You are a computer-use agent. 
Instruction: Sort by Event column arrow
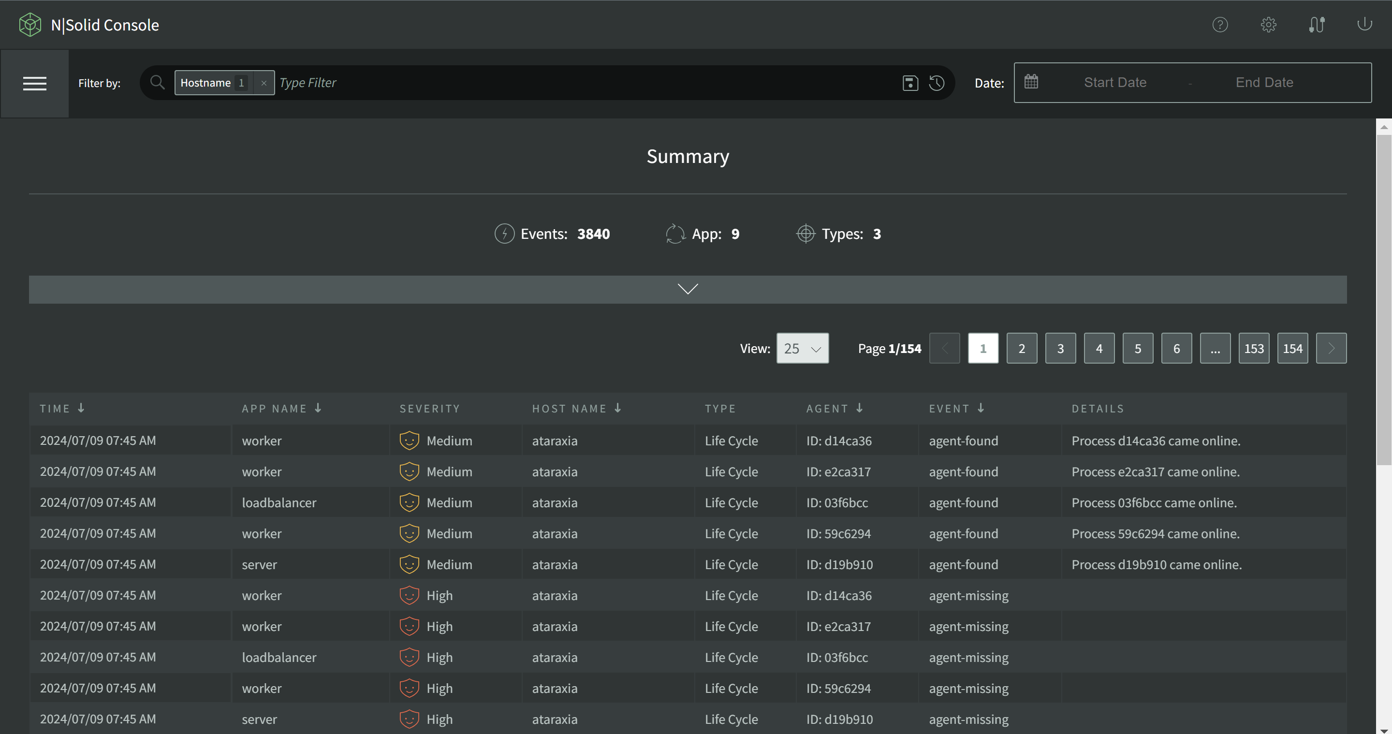[981, 408]
